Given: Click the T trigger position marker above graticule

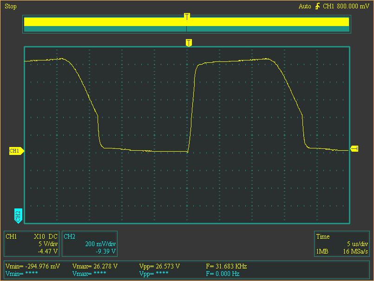Looking at the screenshot, I should point(189,43).
